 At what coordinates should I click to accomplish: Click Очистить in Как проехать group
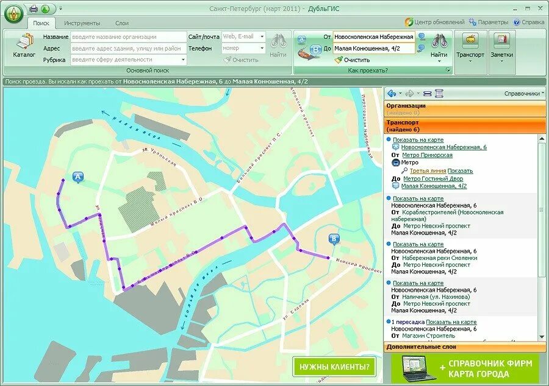[352, 60]
